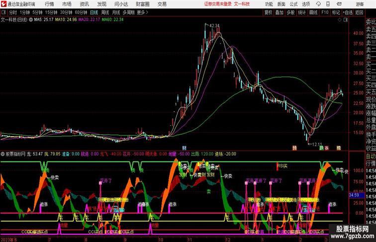This screenshot has width=376, height=242.
Task: Switch to 30分钟 period tab
Action: click(66, 12)
